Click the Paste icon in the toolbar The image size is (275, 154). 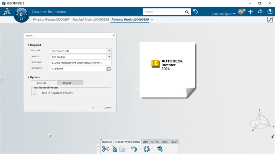tap(122, 149)
